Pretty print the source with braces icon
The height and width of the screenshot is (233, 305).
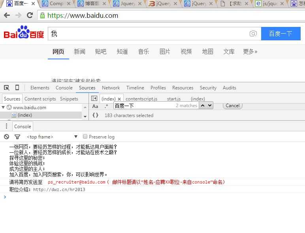click(x=95, y=115)
